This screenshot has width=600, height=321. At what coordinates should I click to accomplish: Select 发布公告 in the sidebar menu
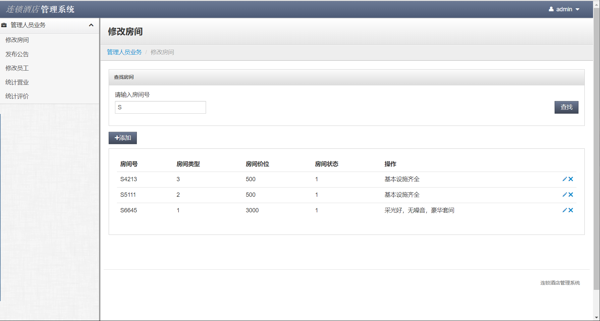coord(17,54)
